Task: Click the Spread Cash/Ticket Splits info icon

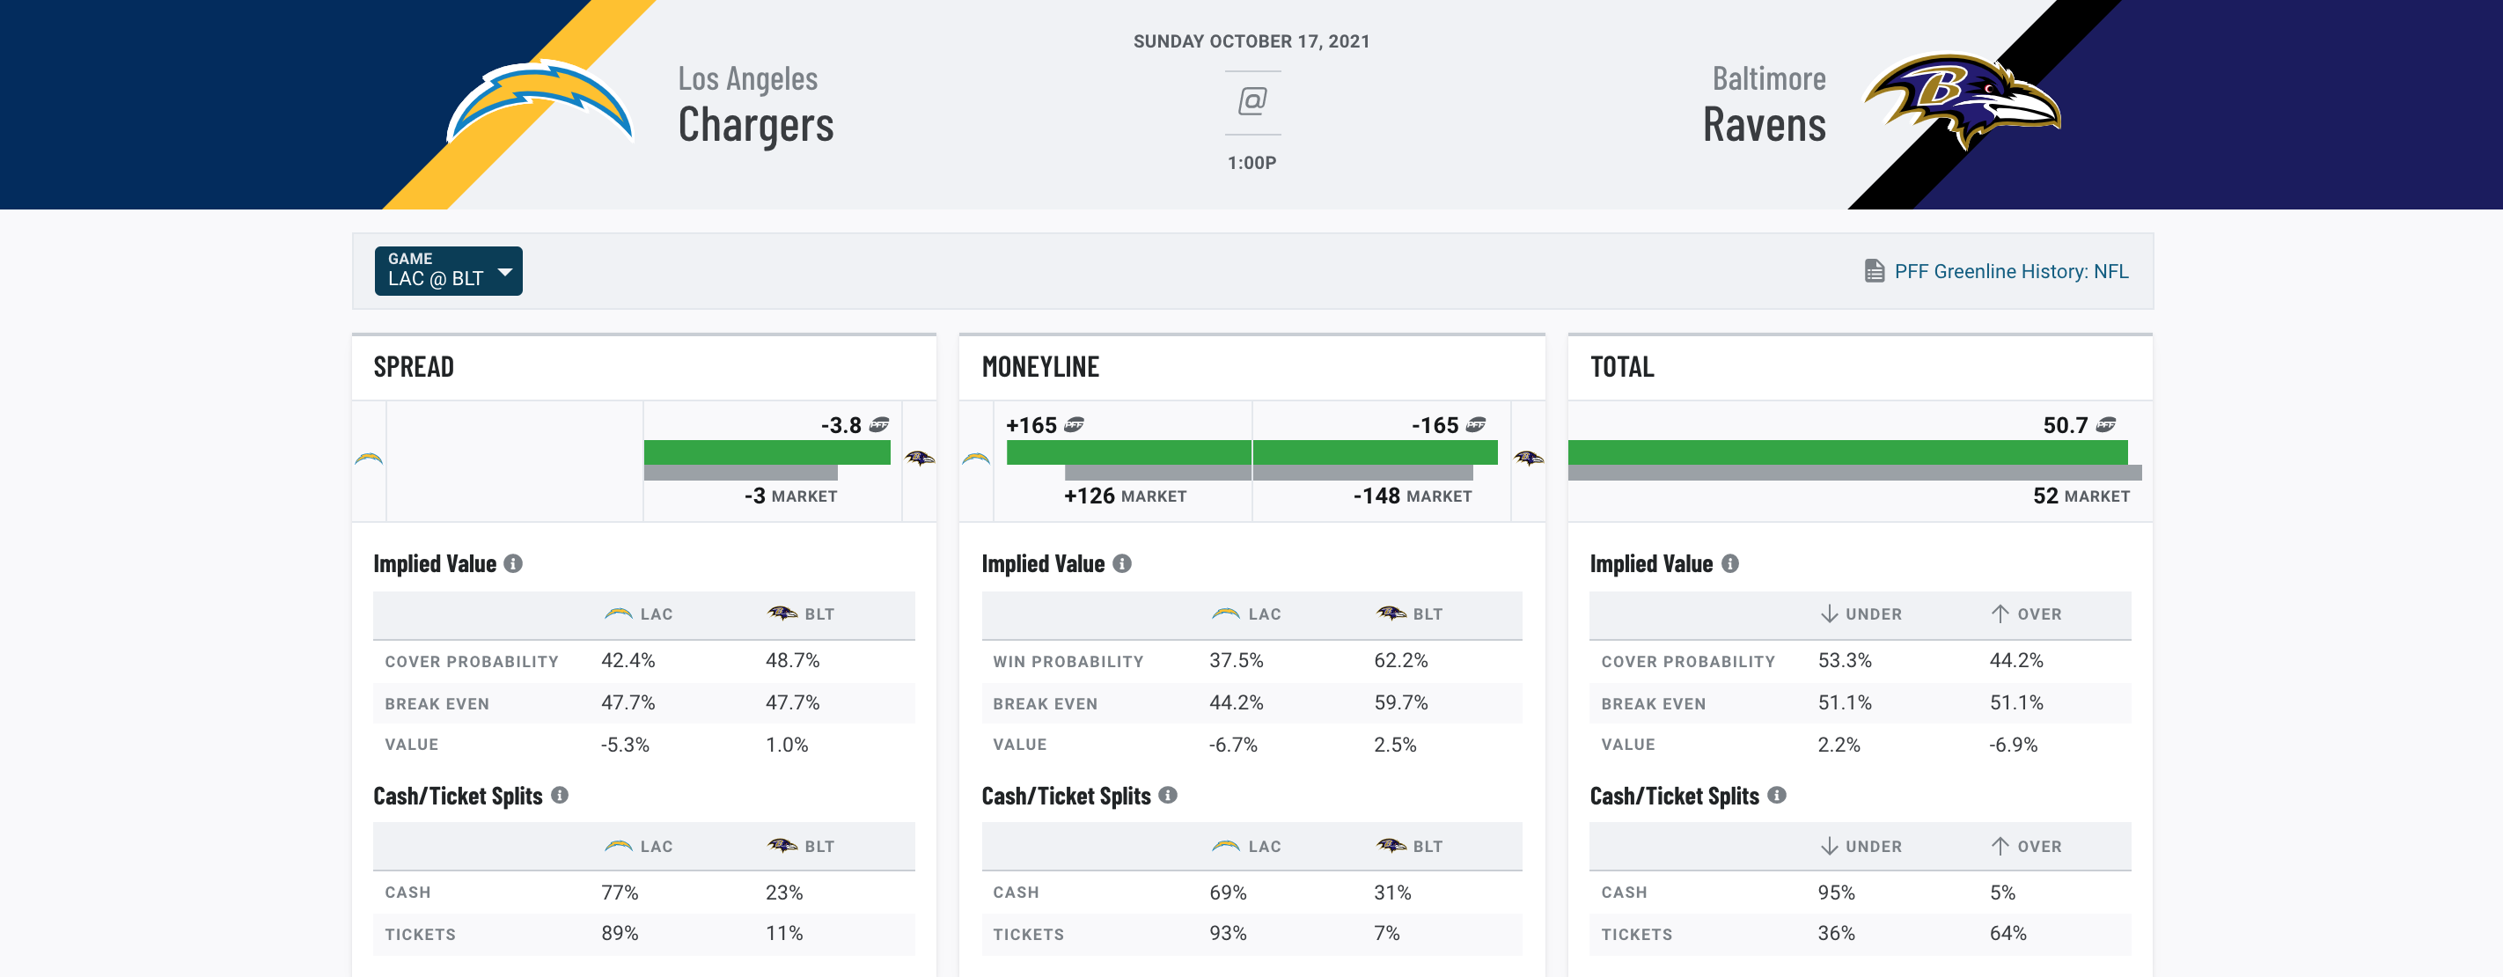Action: tap(560, 795)
